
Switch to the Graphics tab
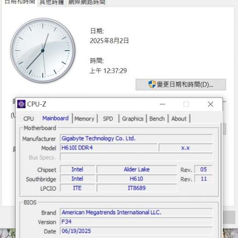pyautogui.click(x=133, y=119)
